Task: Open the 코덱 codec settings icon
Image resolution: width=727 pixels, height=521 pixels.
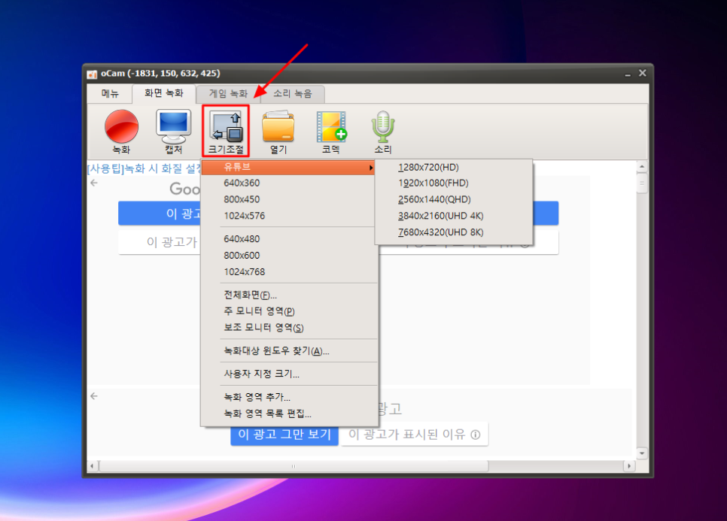Action: tap(331, 131)
